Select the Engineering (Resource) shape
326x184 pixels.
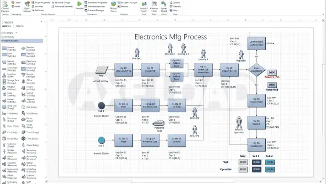coord(10,170)
